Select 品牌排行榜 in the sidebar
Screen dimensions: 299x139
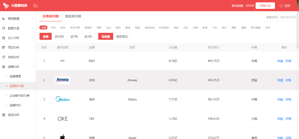[18, 86]
